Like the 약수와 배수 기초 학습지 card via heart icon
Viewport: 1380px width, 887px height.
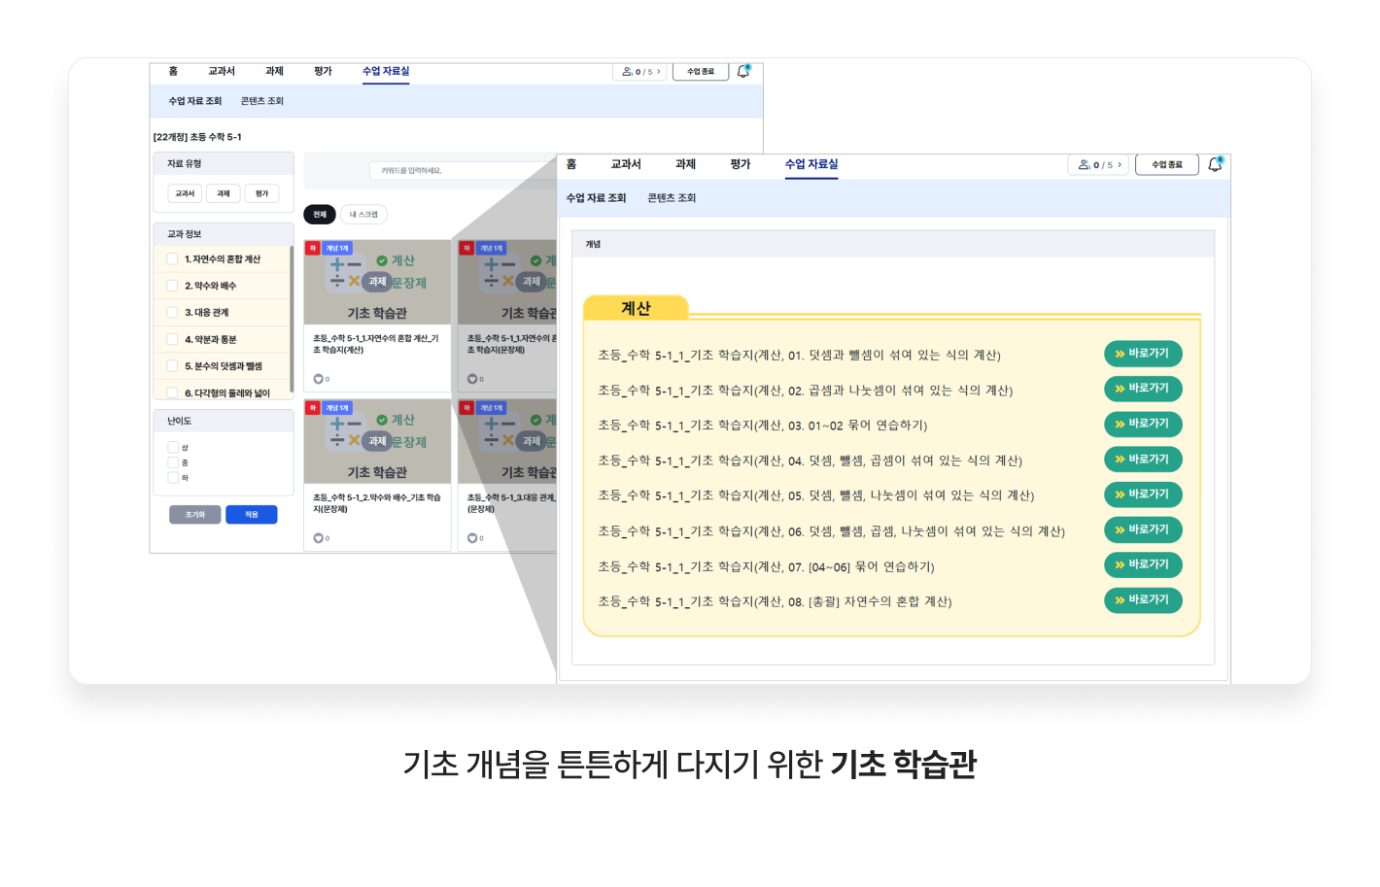(319, 538)
